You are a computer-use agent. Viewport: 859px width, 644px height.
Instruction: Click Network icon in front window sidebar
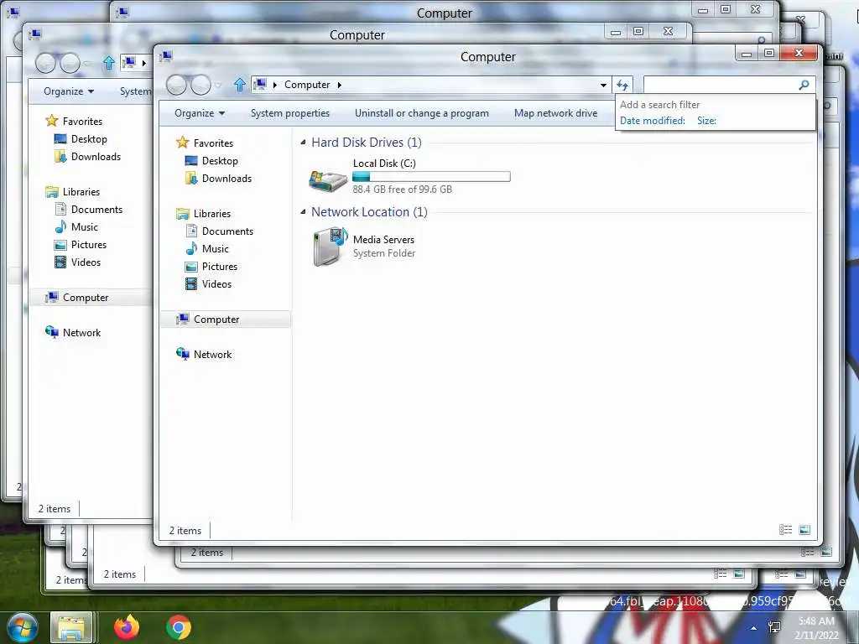pyautogui.click(x=182, y=354)
